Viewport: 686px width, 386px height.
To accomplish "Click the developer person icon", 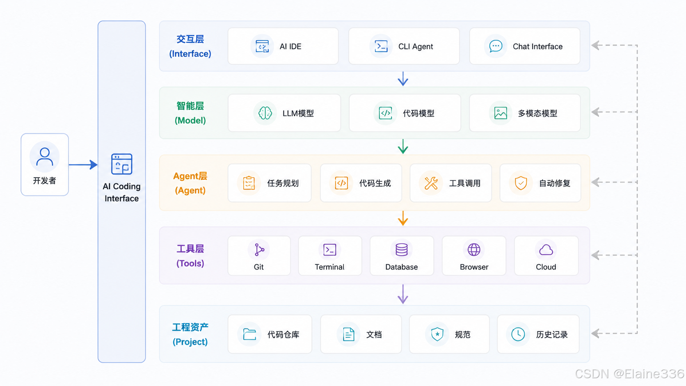I will pos(44,157).
